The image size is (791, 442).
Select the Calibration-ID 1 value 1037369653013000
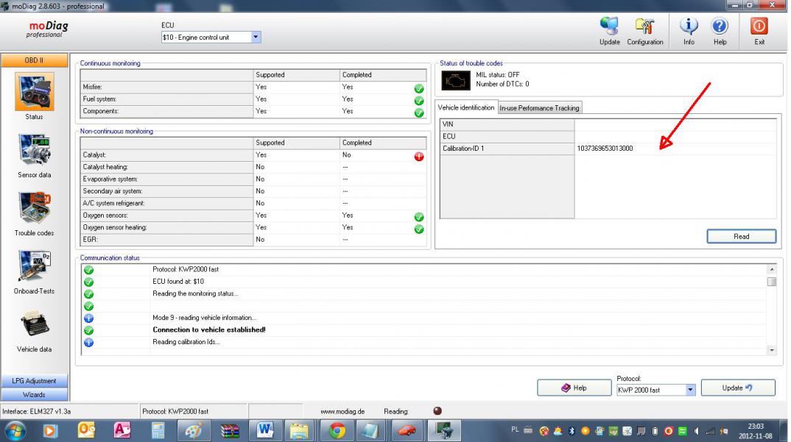click(605, 148)
